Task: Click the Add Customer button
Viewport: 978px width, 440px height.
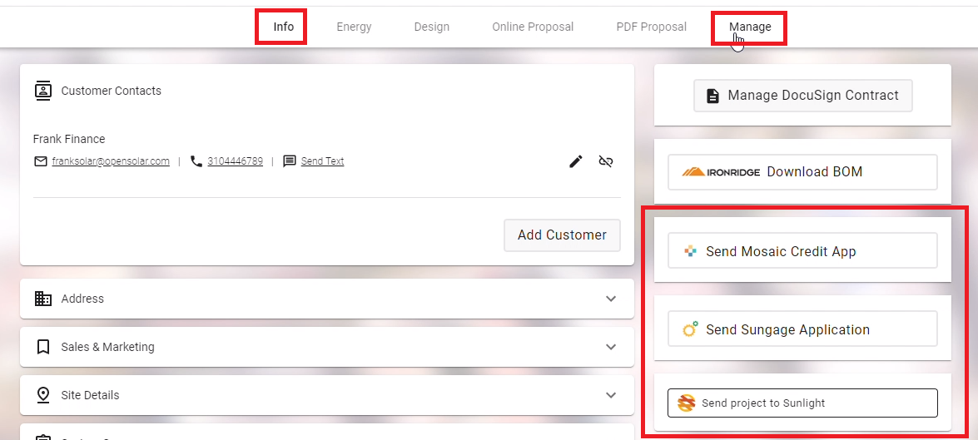Action: [562, 235]
